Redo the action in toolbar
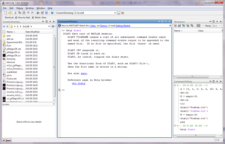This screenshot has width=225, height=144. (32, 13)
